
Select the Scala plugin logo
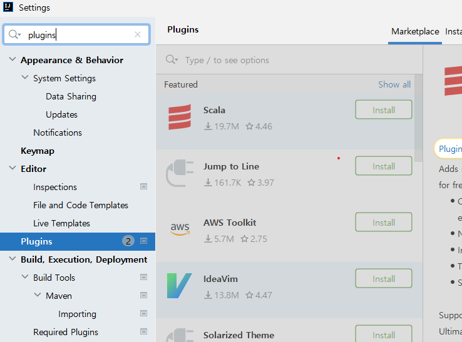click(x=180, y=117)
